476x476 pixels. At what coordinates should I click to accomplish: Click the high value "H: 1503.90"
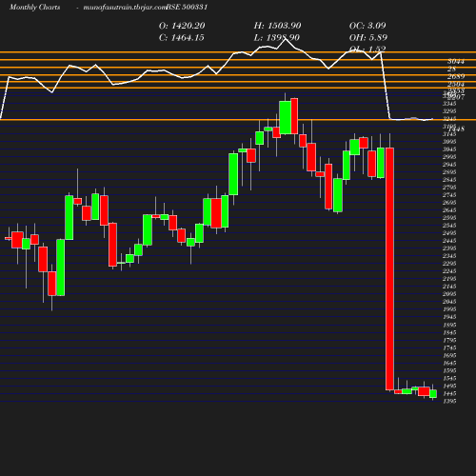click(x=277, y=26)
